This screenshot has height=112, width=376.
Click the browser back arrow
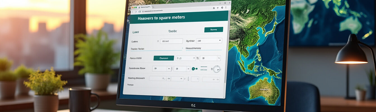pos(133,12)
